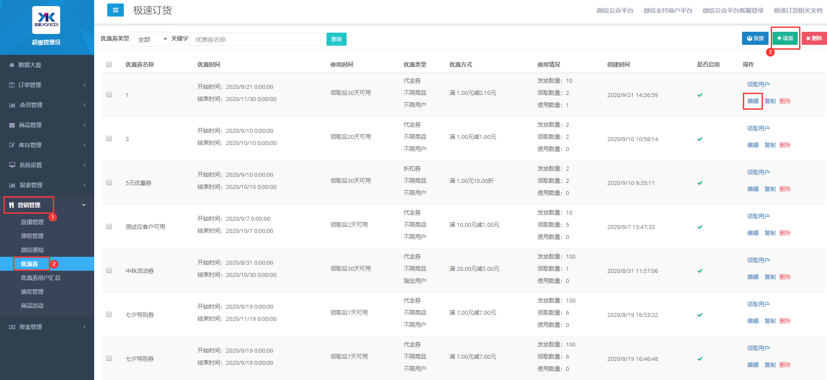
Task: Expand the 报表管理 menu chevron
Action: pyautogui.click(x=85, y=185)
